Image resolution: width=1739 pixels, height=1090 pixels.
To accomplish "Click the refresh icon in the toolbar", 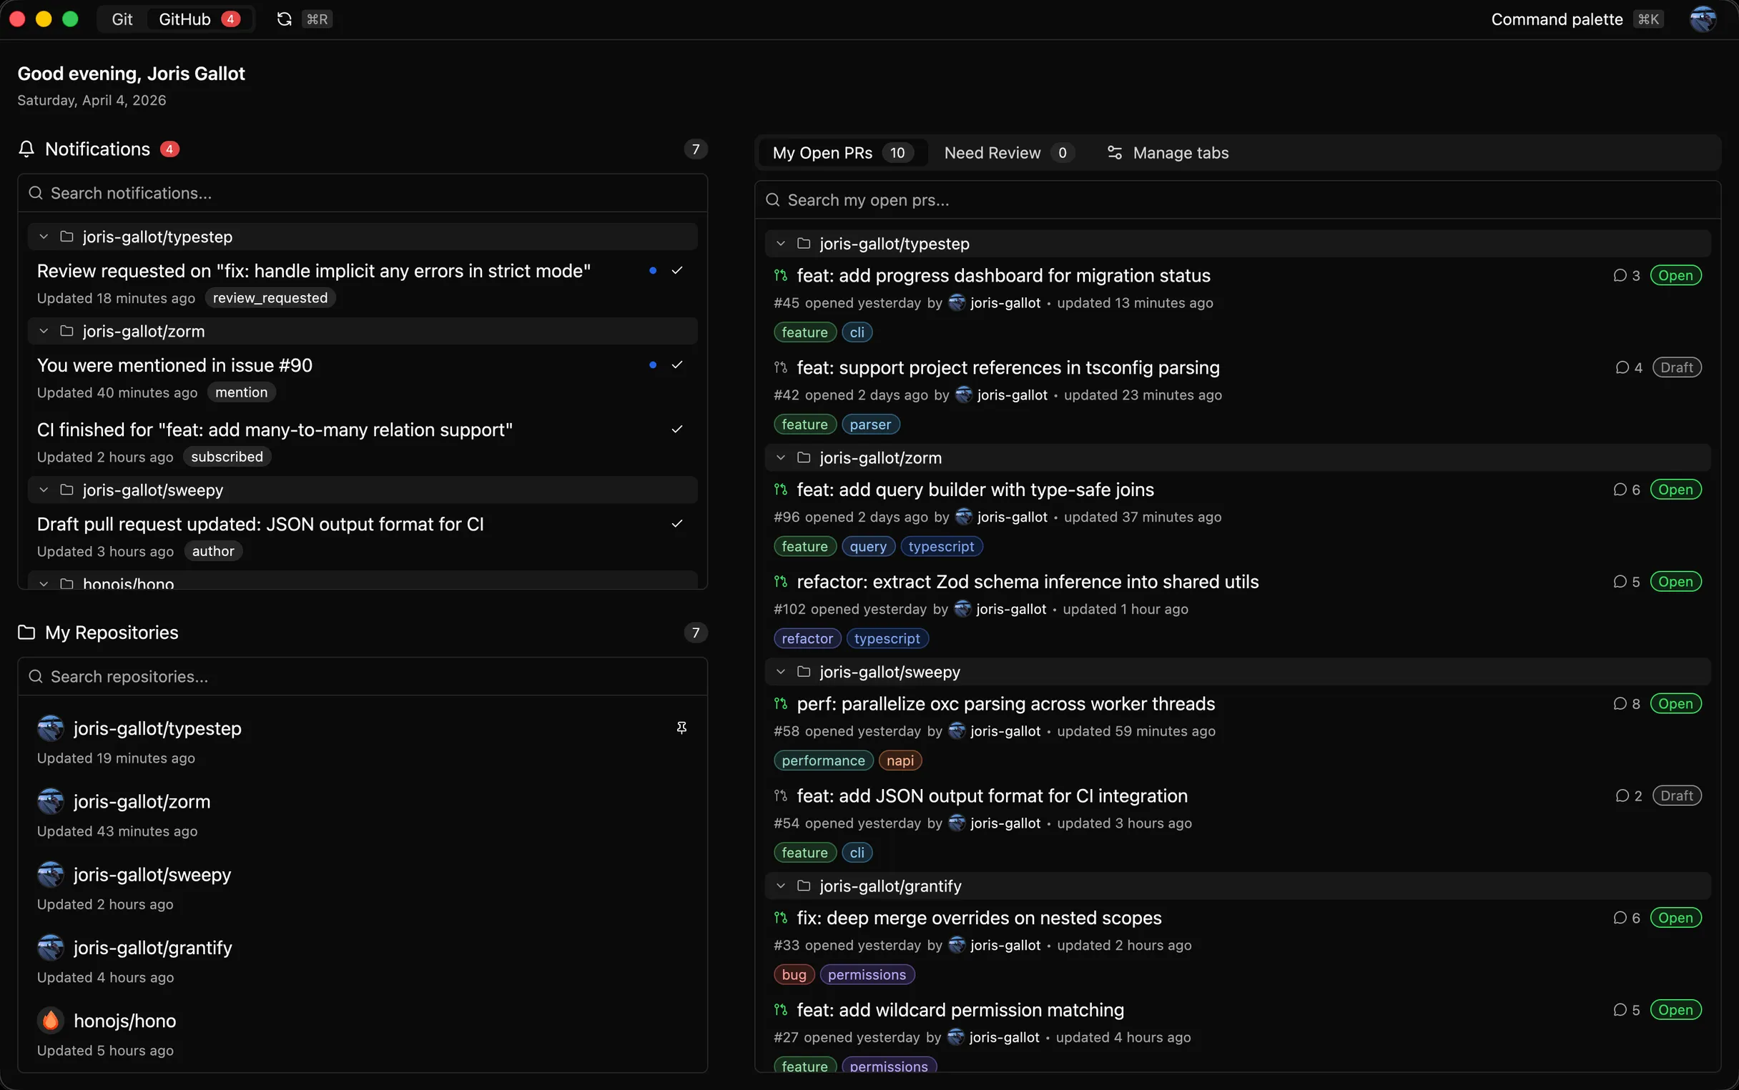I will tap(284, 19).
